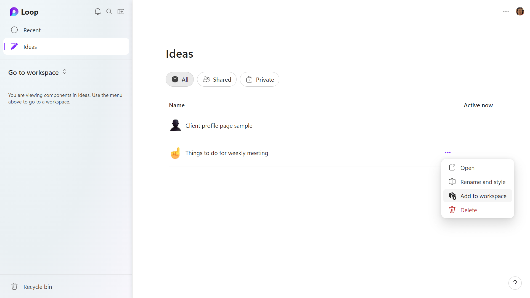Image resolution: width=530 pixels, height=298 pixels.
Task: Click the purple ellipsis on weekly meeting row
Action: click(448, 153)
